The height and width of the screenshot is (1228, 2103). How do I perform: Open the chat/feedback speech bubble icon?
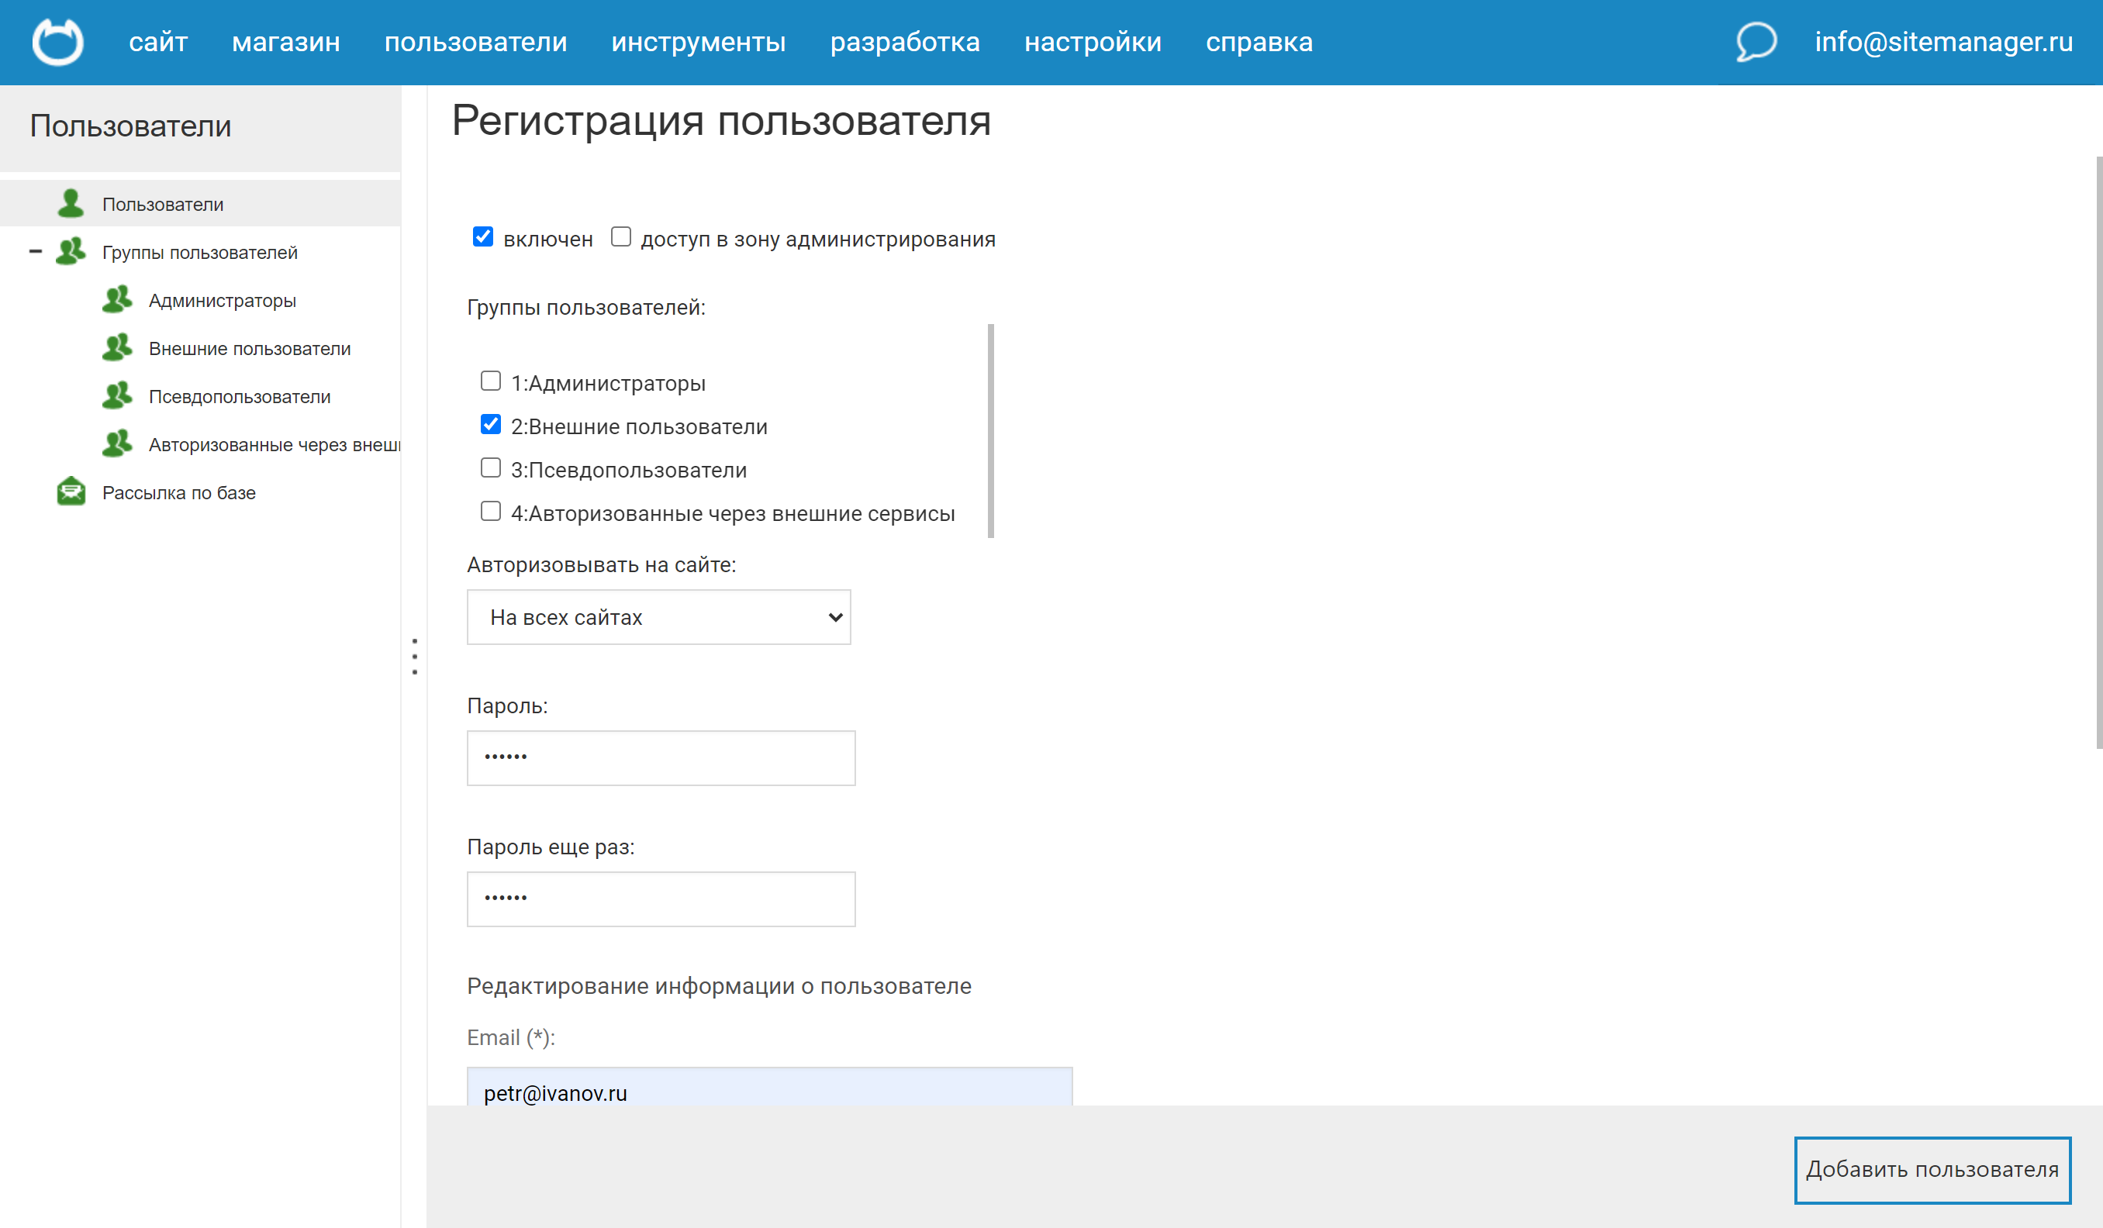click(1755, 42)
